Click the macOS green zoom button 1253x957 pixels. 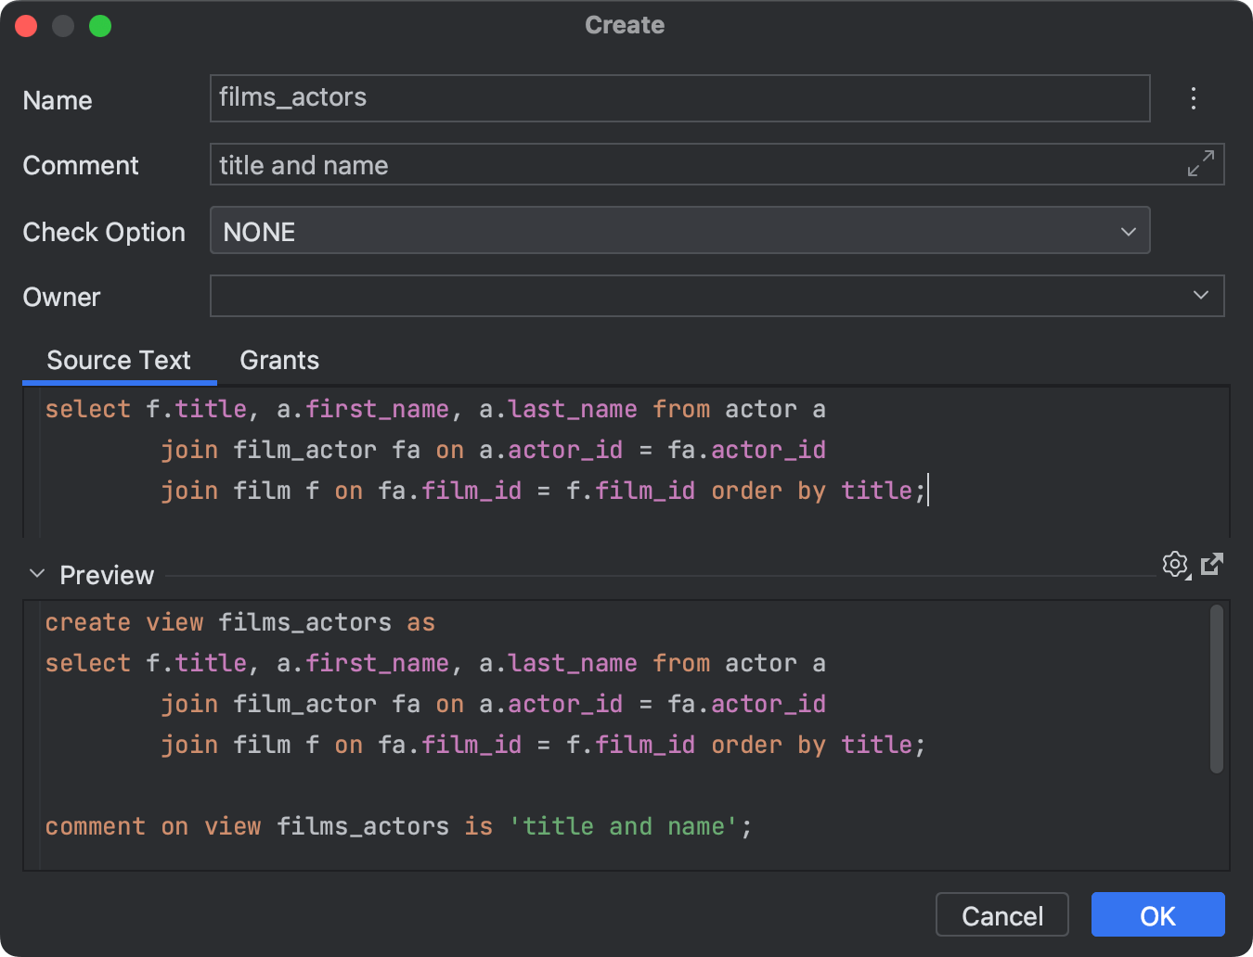tap(99, 25)
